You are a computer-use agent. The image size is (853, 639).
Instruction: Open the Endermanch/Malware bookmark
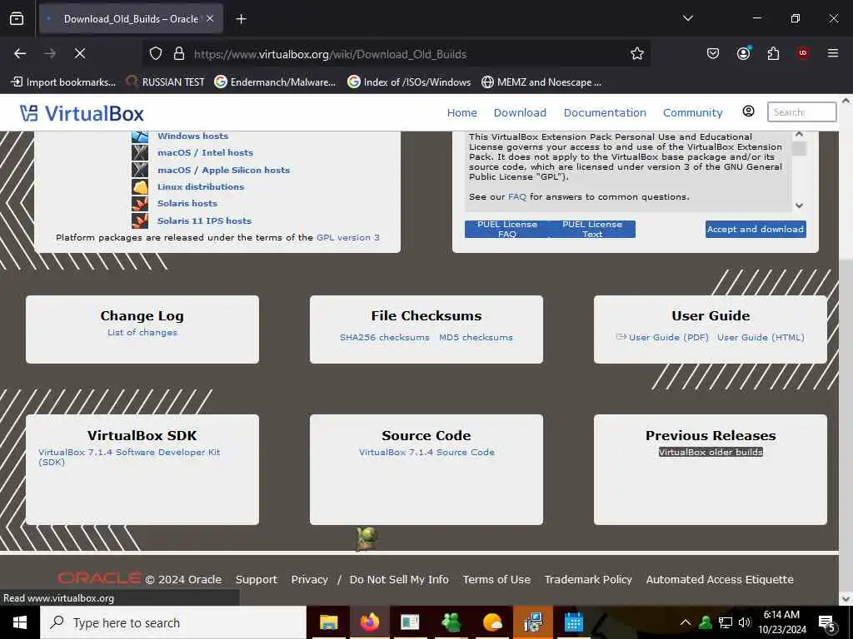275,82
